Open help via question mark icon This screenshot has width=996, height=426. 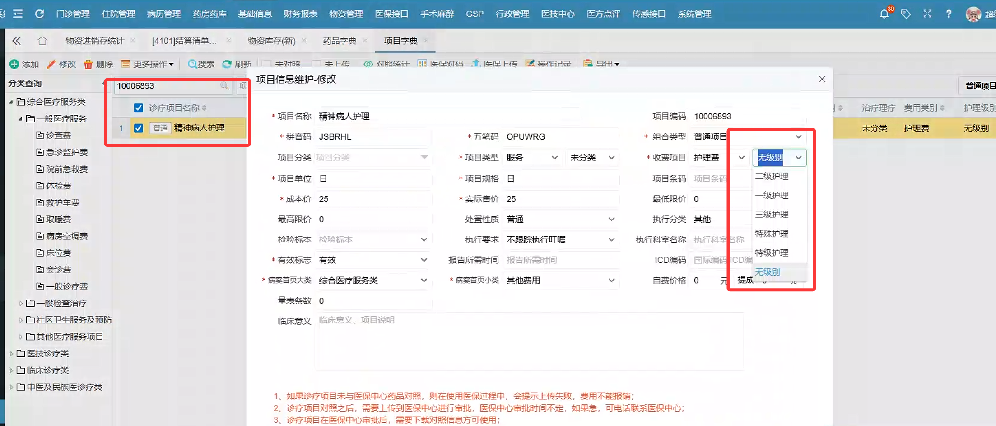pyautogui.click(x=949, y=14)
